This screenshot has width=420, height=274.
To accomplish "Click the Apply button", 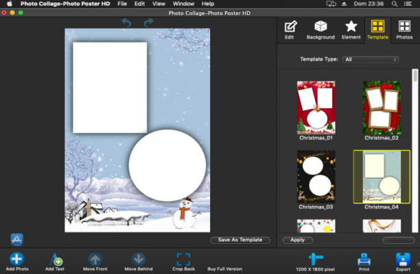I will pyautogui.click(x=298, y=240).
